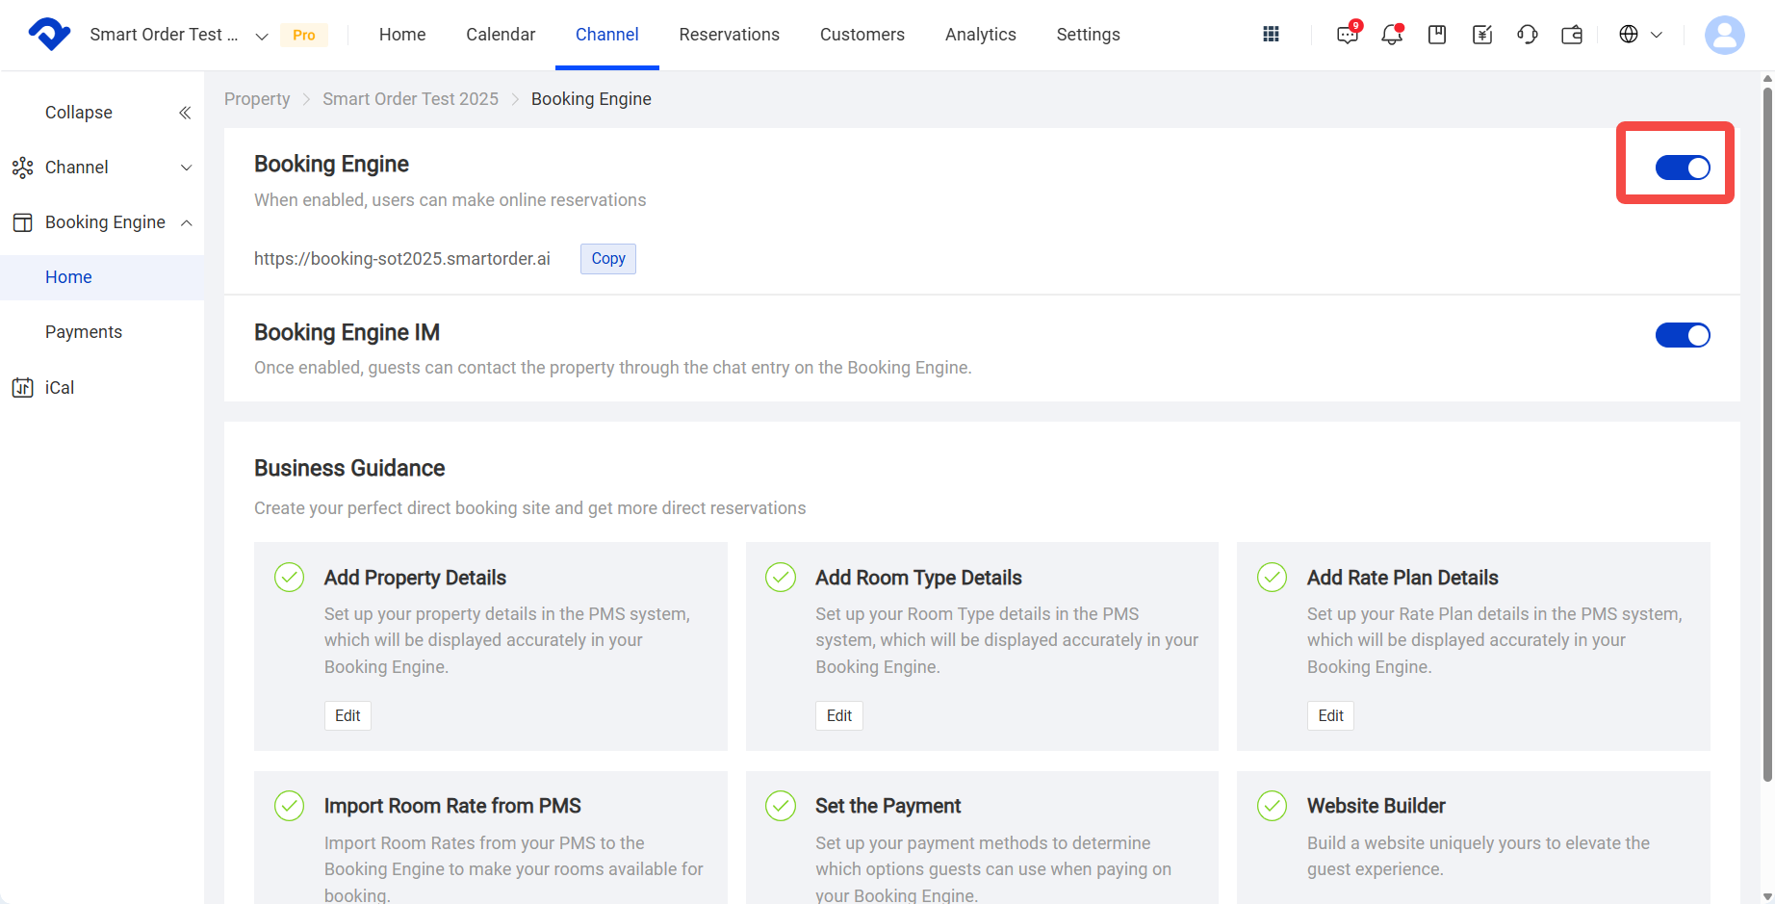Viewport: 1775px width, 904px height.
Task: Collapse the Booking Engine sidebar section chevron
Action: (x=187, y=222)
